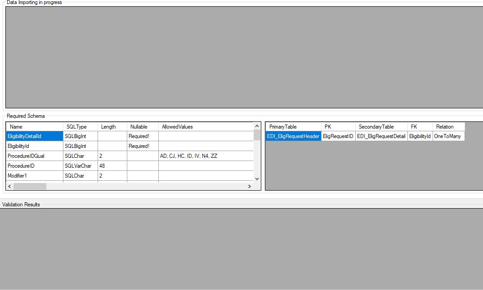Click length 2 in Modifier1 row
This screenshot has height=290, width=483.
112,175
